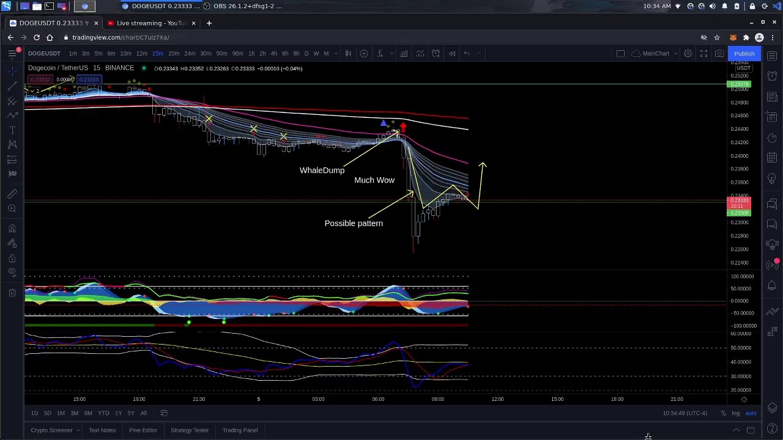Open the Text Notes tab
This screenshot has height=440, width=783.
click(102, 430)
